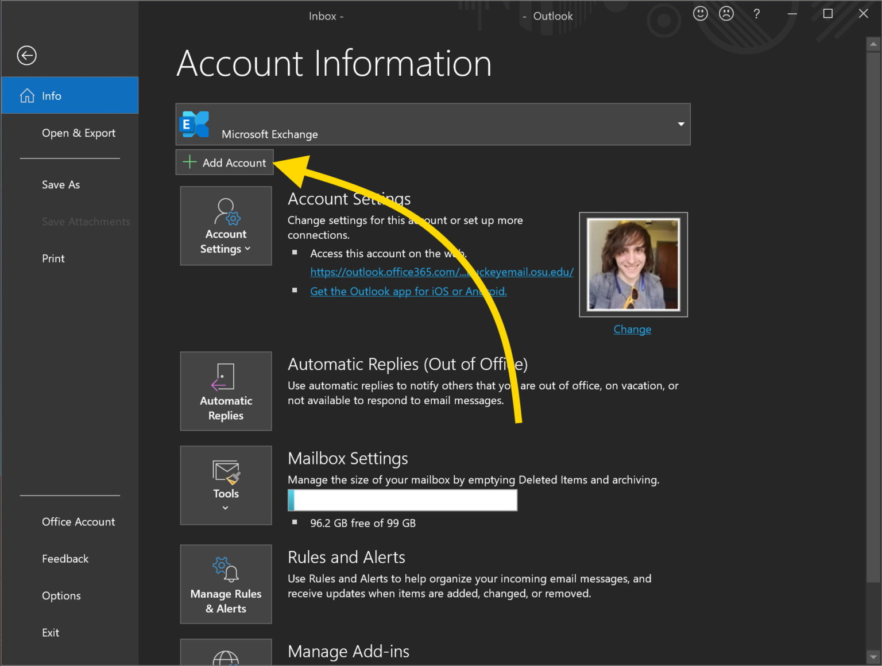Select the Info tab

click(x=70, y=95)
